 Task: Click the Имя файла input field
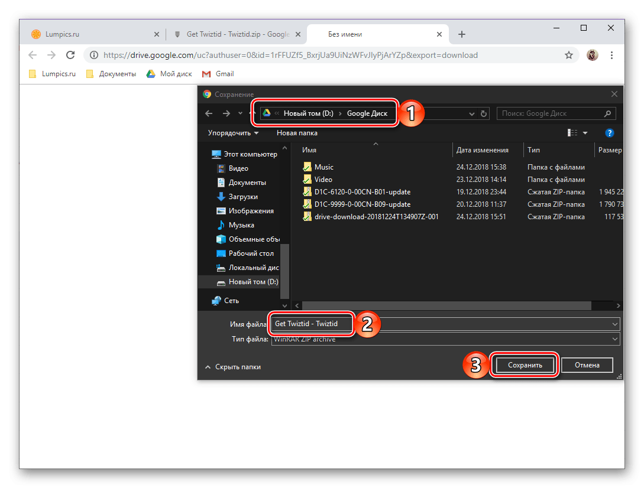coord(473,324)
